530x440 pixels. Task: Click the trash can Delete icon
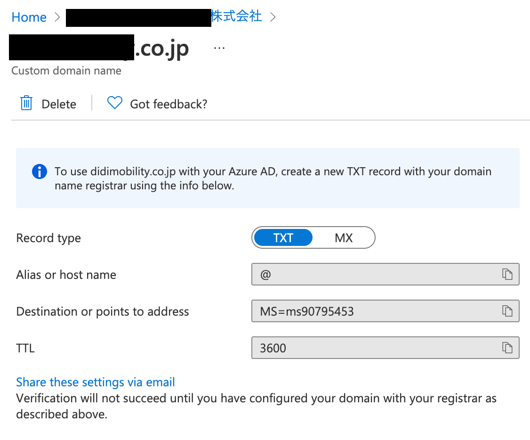tap(26, 103)
